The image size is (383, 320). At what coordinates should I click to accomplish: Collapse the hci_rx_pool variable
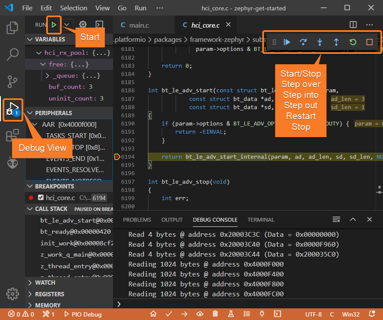pos(38,53)
